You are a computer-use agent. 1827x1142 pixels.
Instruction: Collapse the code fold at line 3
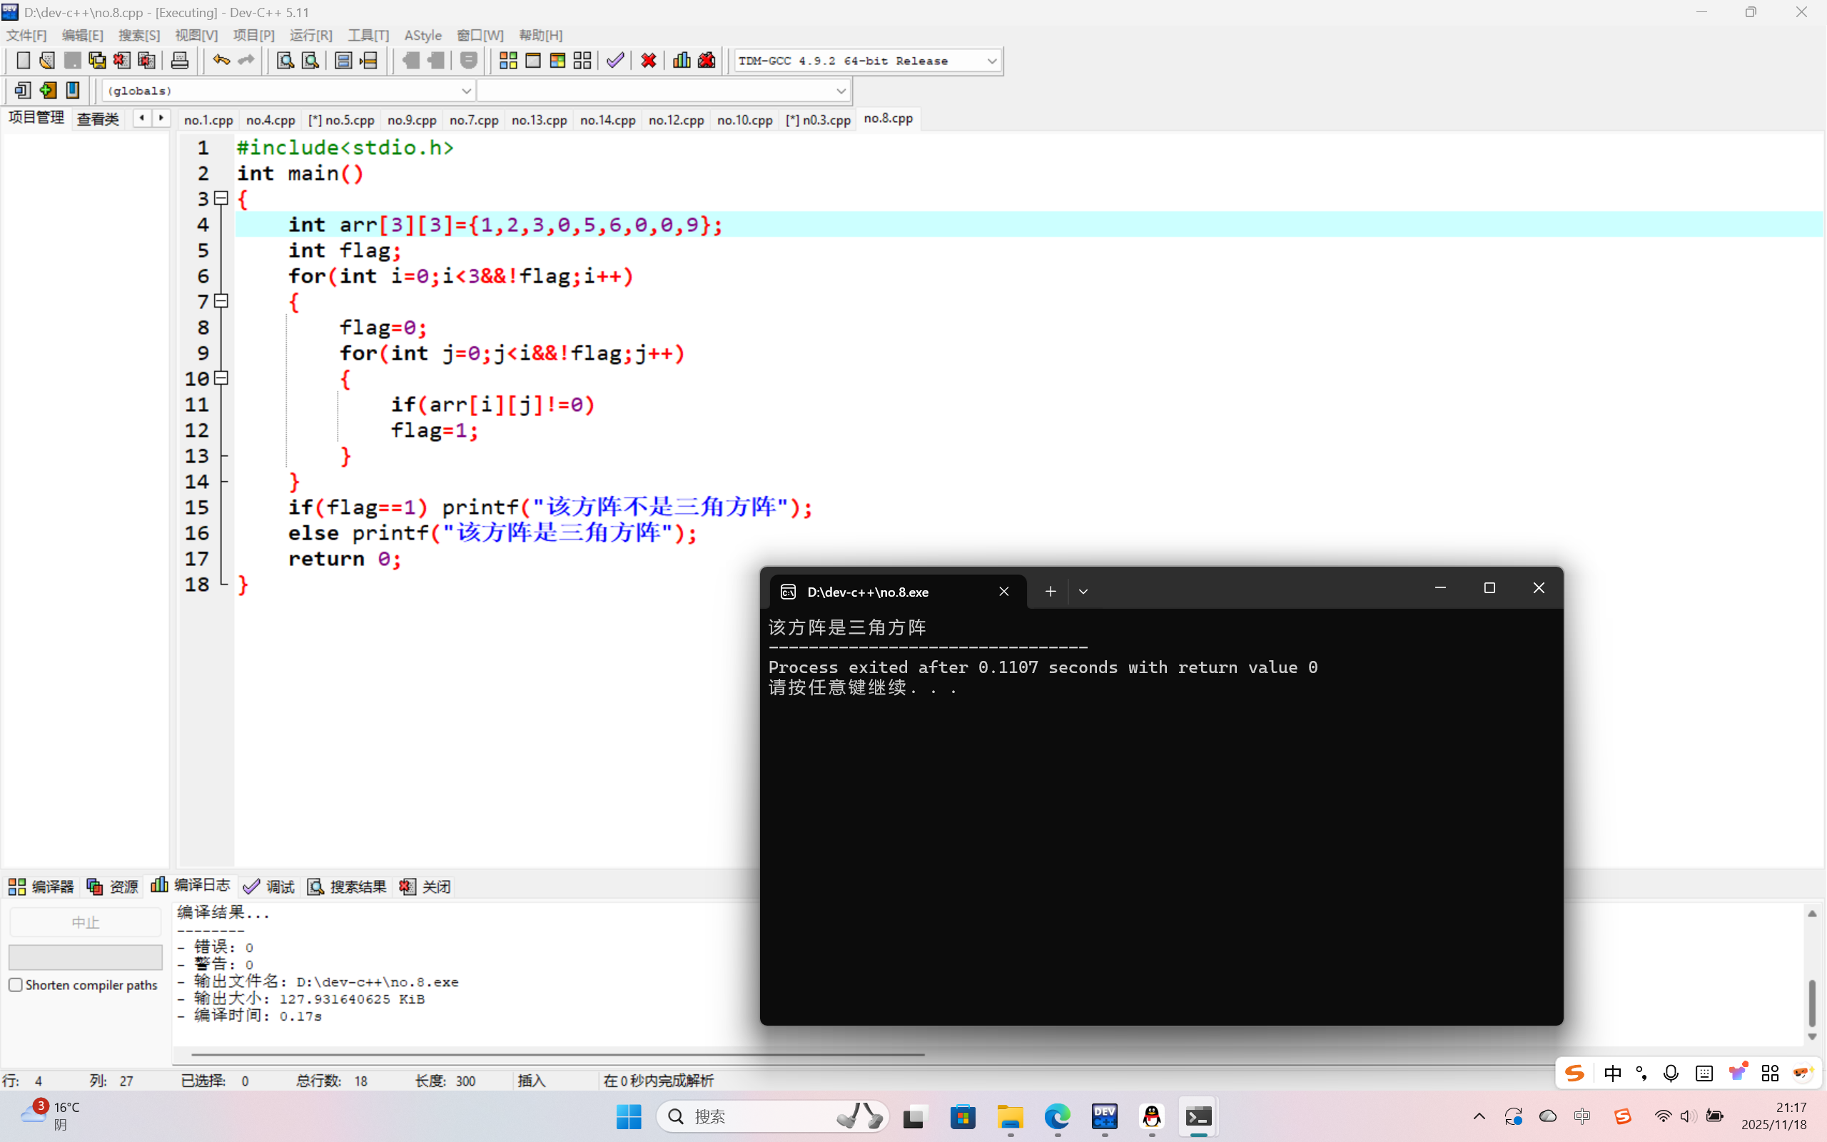221,198
